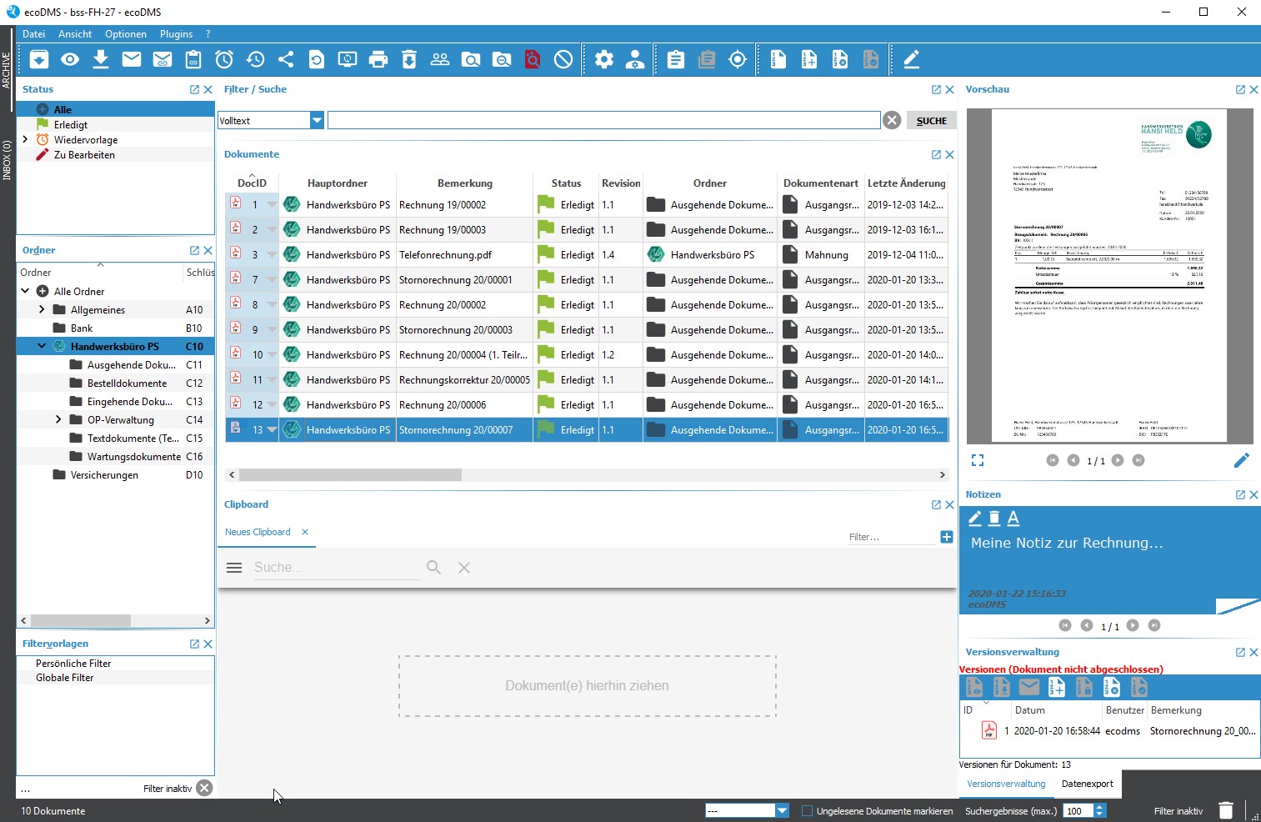Switch to the Datenexport tab

click(x=1088, y=784)
